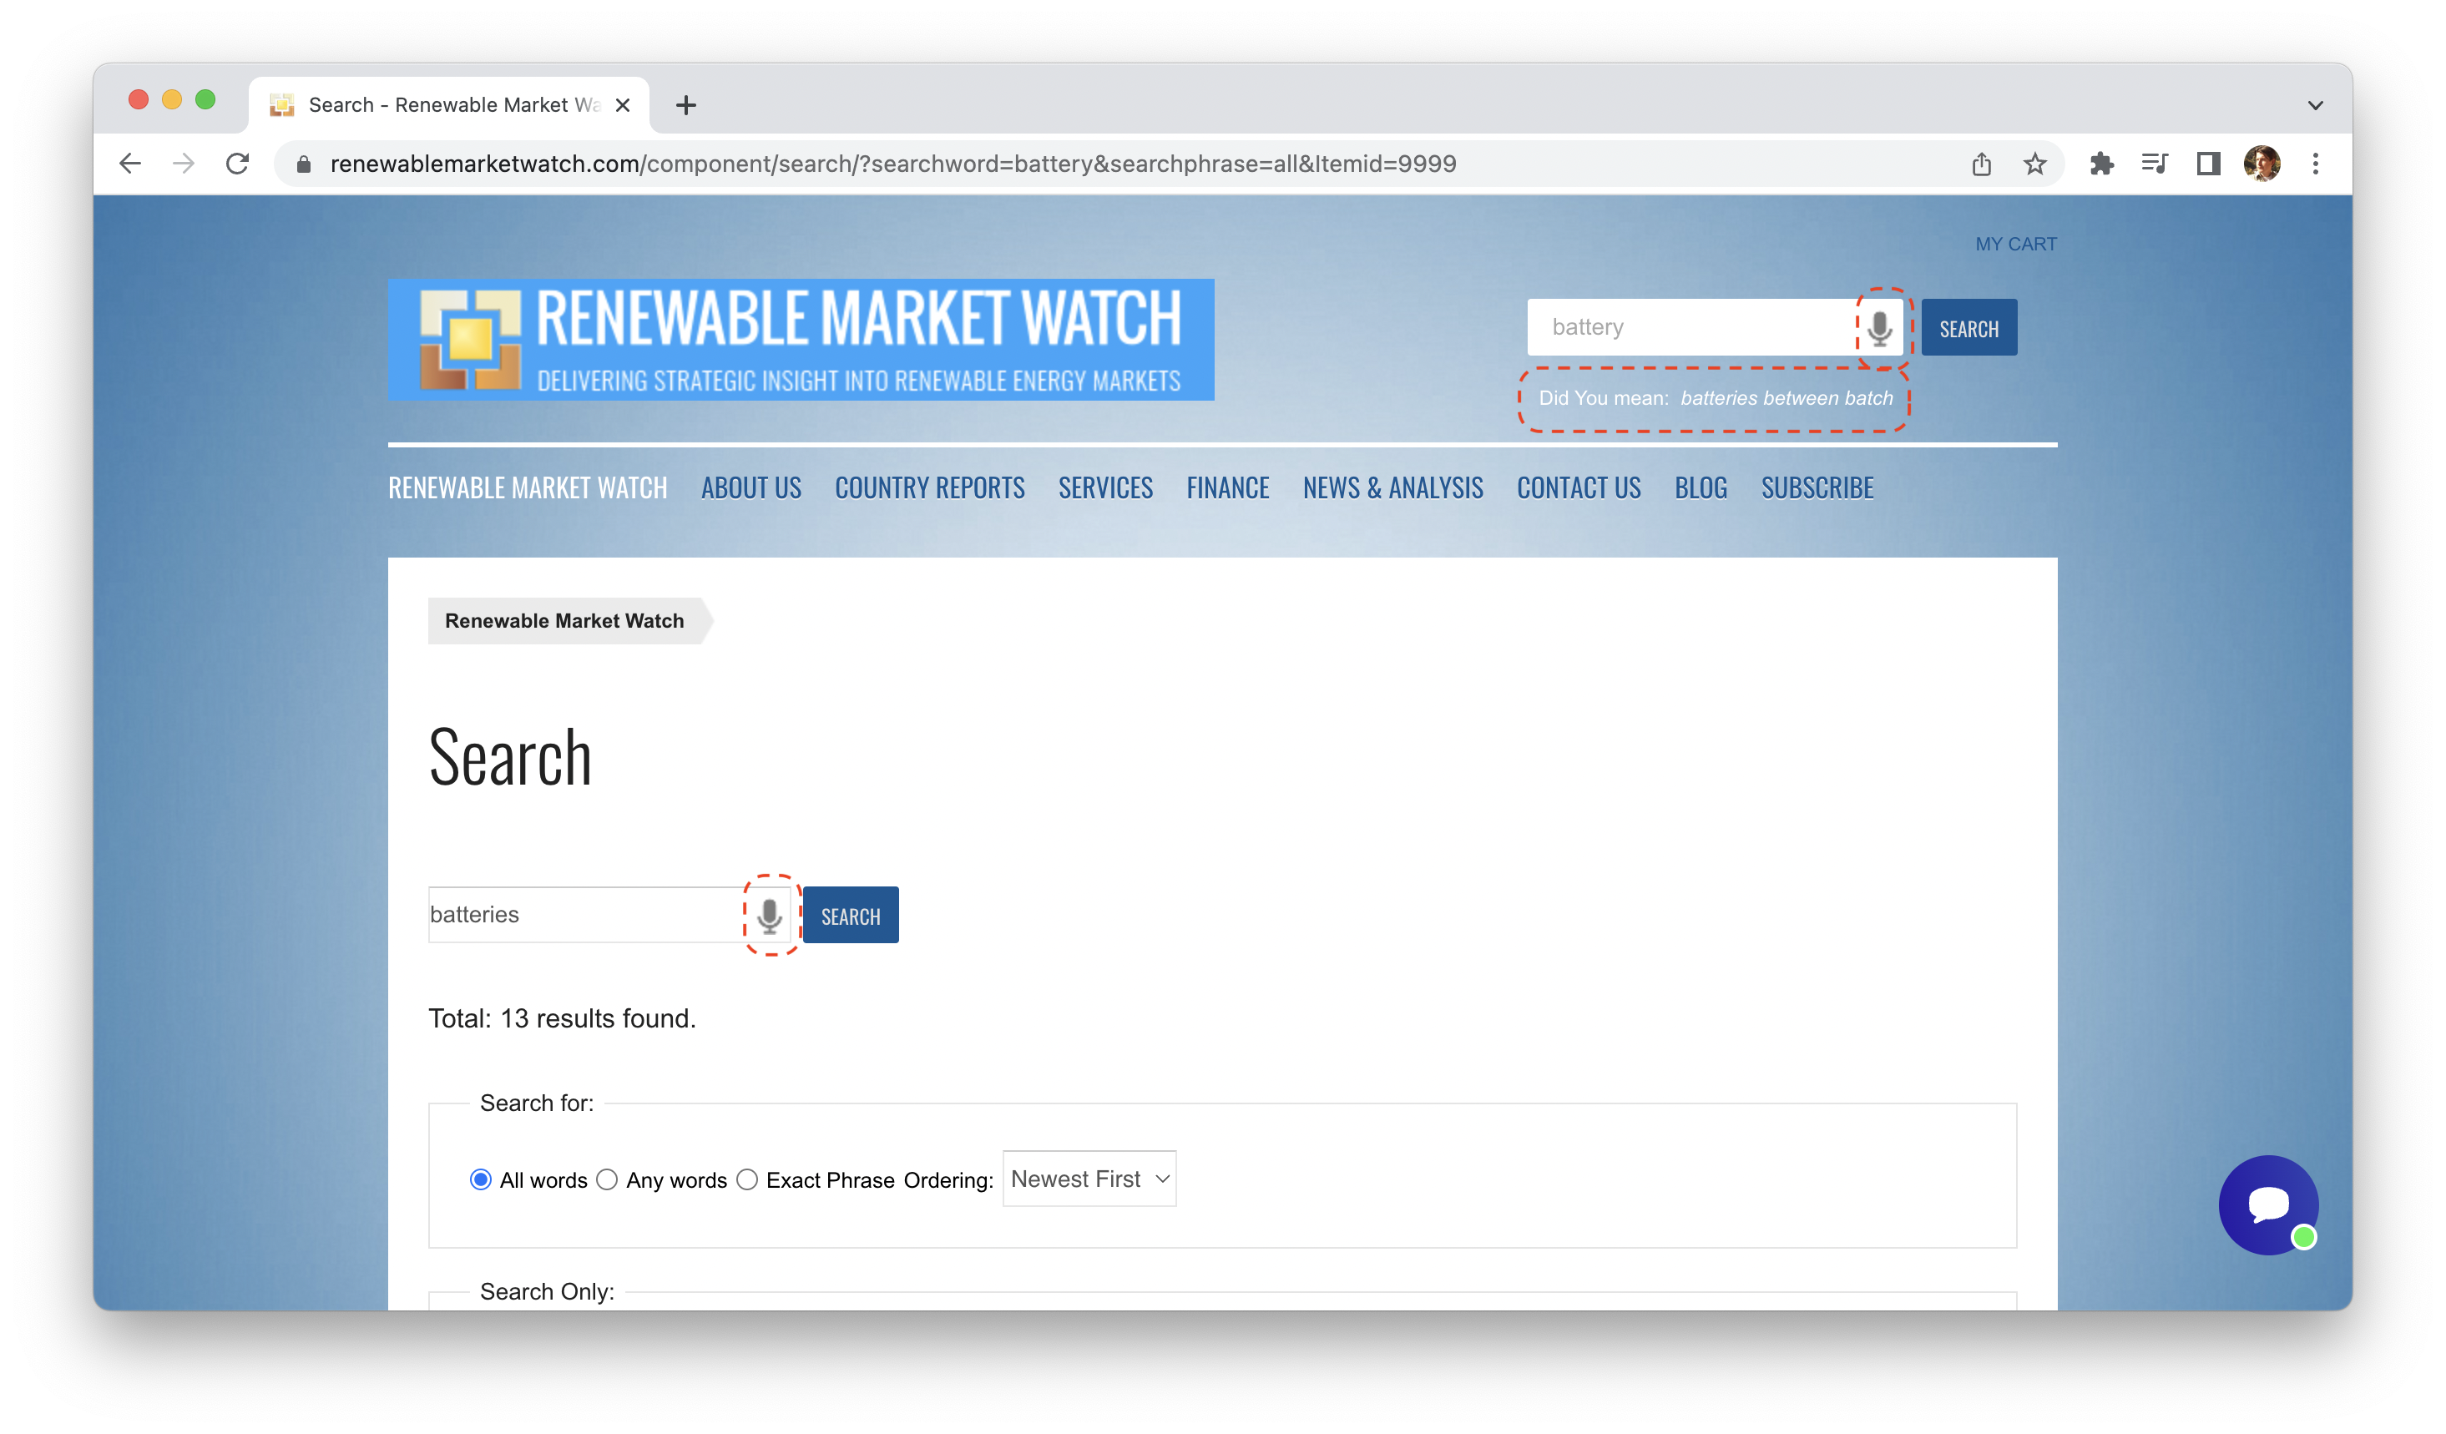Select the Search - Renewable Market Watch tab
2446x1434 pixels.
click(x=448, y=105)
